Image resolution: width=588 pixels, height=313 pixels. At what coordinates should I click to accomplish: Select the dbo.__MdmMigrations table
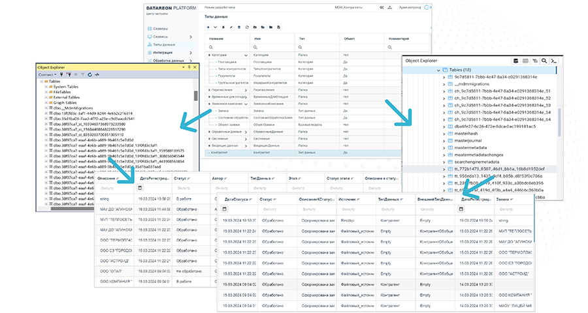(73, 108)
